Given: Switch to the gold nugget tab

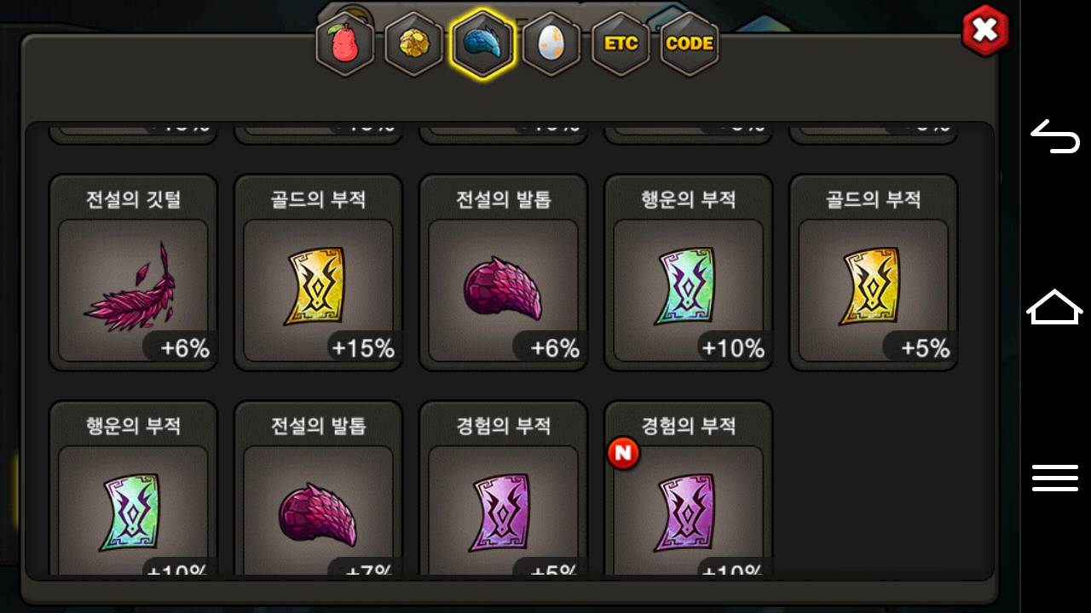Looking at the screenshot, I should click(413, 44).
